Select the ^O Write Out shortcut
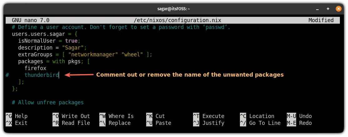This screenshot has width=348, height=137. [71, 116]
